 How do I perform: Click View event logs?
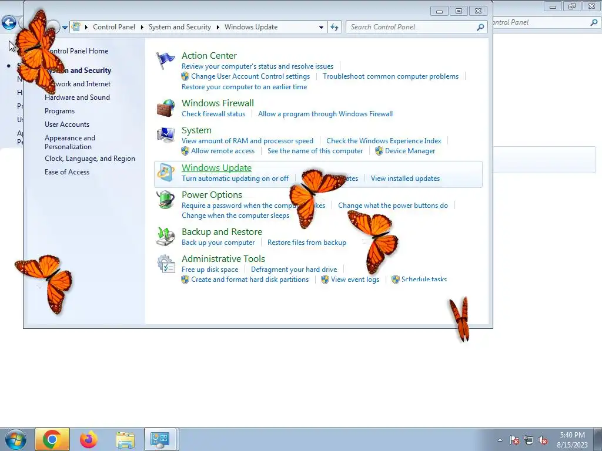(x=355, y=279)
